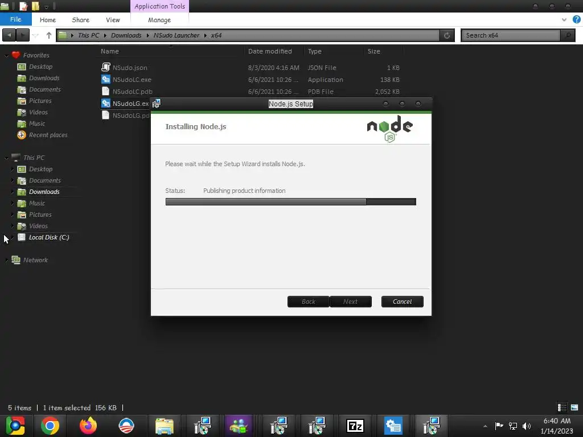Click the Application Tools contextual tab
Viewport: 583px width, 437px height.
point(159,6)
